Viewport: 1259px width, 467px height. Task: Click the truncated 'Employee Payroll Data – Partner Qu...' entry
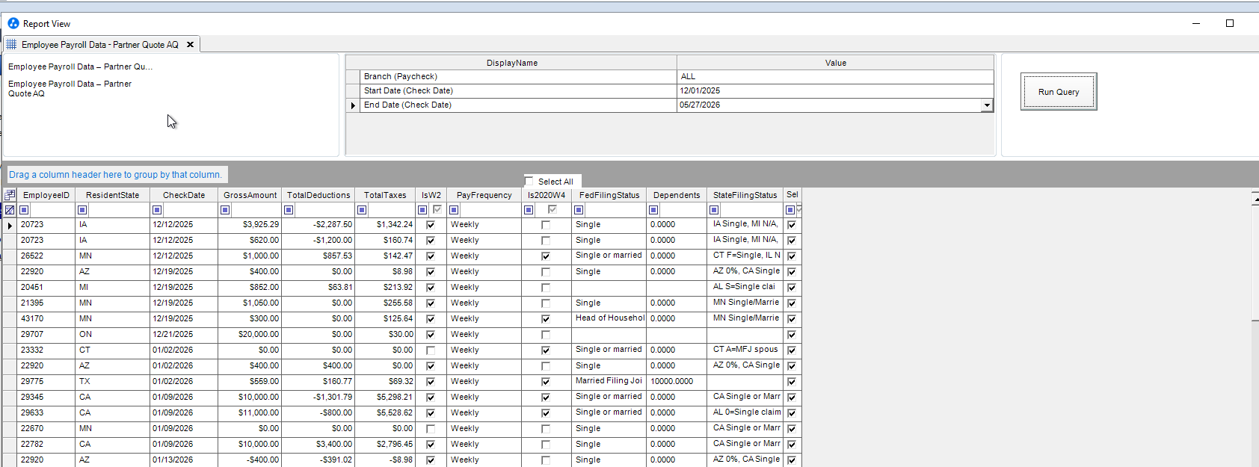[x=81, y=67]
